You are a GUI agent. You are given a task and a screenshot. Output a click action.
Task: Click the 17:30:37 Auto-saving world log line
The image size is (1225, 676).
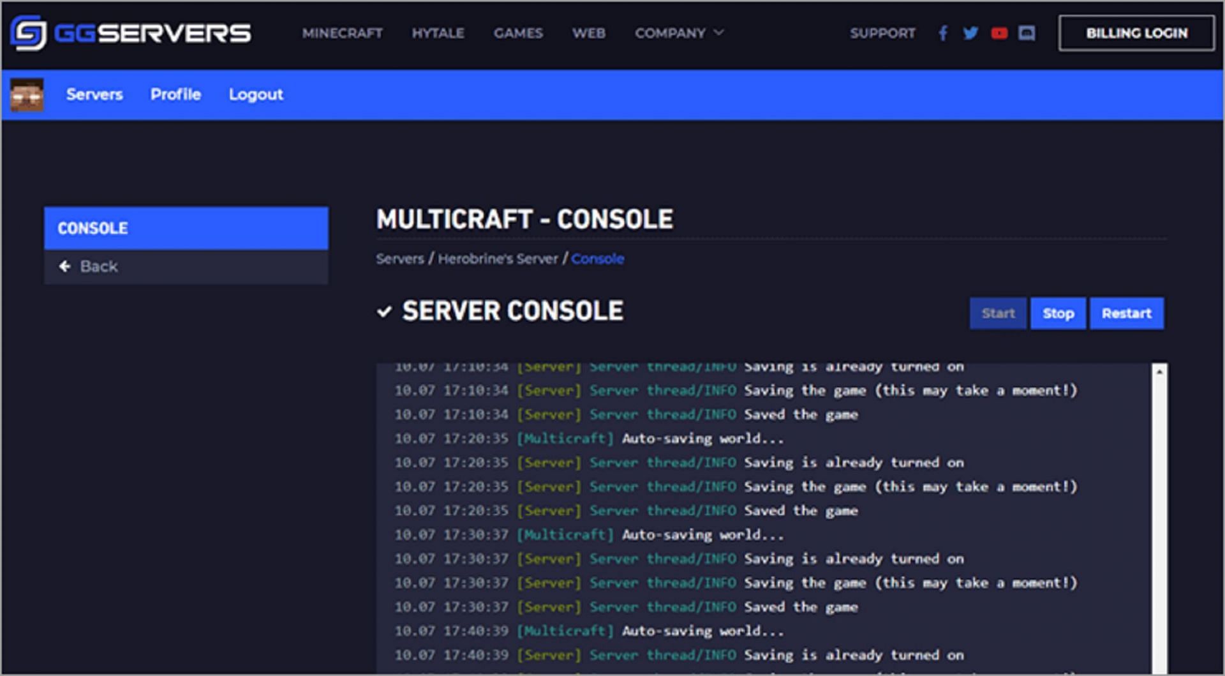[589, 535]
